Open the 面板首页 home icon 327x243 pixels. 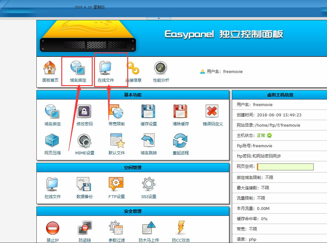[50, 68]
